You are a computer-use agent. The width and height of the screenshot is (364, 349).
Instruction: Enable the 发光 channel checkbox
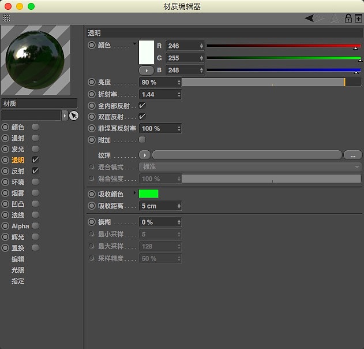[x=35, y=149]
